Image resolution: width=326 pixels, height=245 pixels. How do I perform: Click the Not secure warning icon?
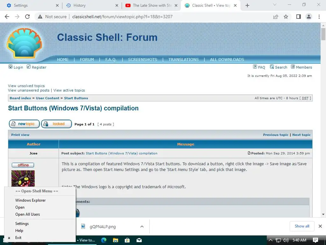[40, 17]
